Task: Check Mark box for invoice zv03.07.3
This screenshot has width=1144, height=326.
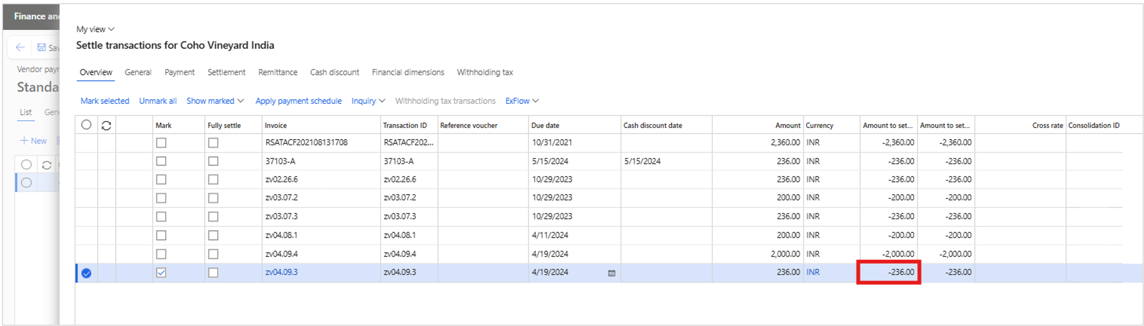Action: pos(161,216)
